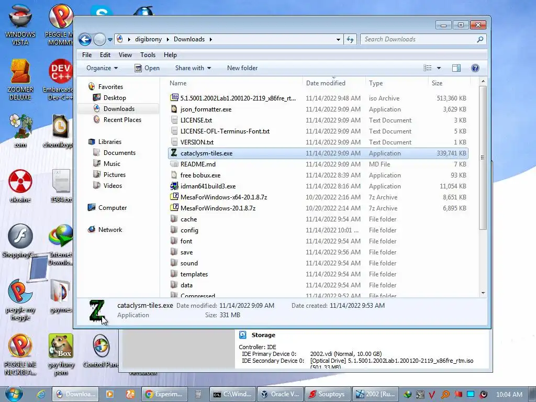Screen dimensions: 536x402
Task: Open the Edit menu
Action: tap(105, 54)
